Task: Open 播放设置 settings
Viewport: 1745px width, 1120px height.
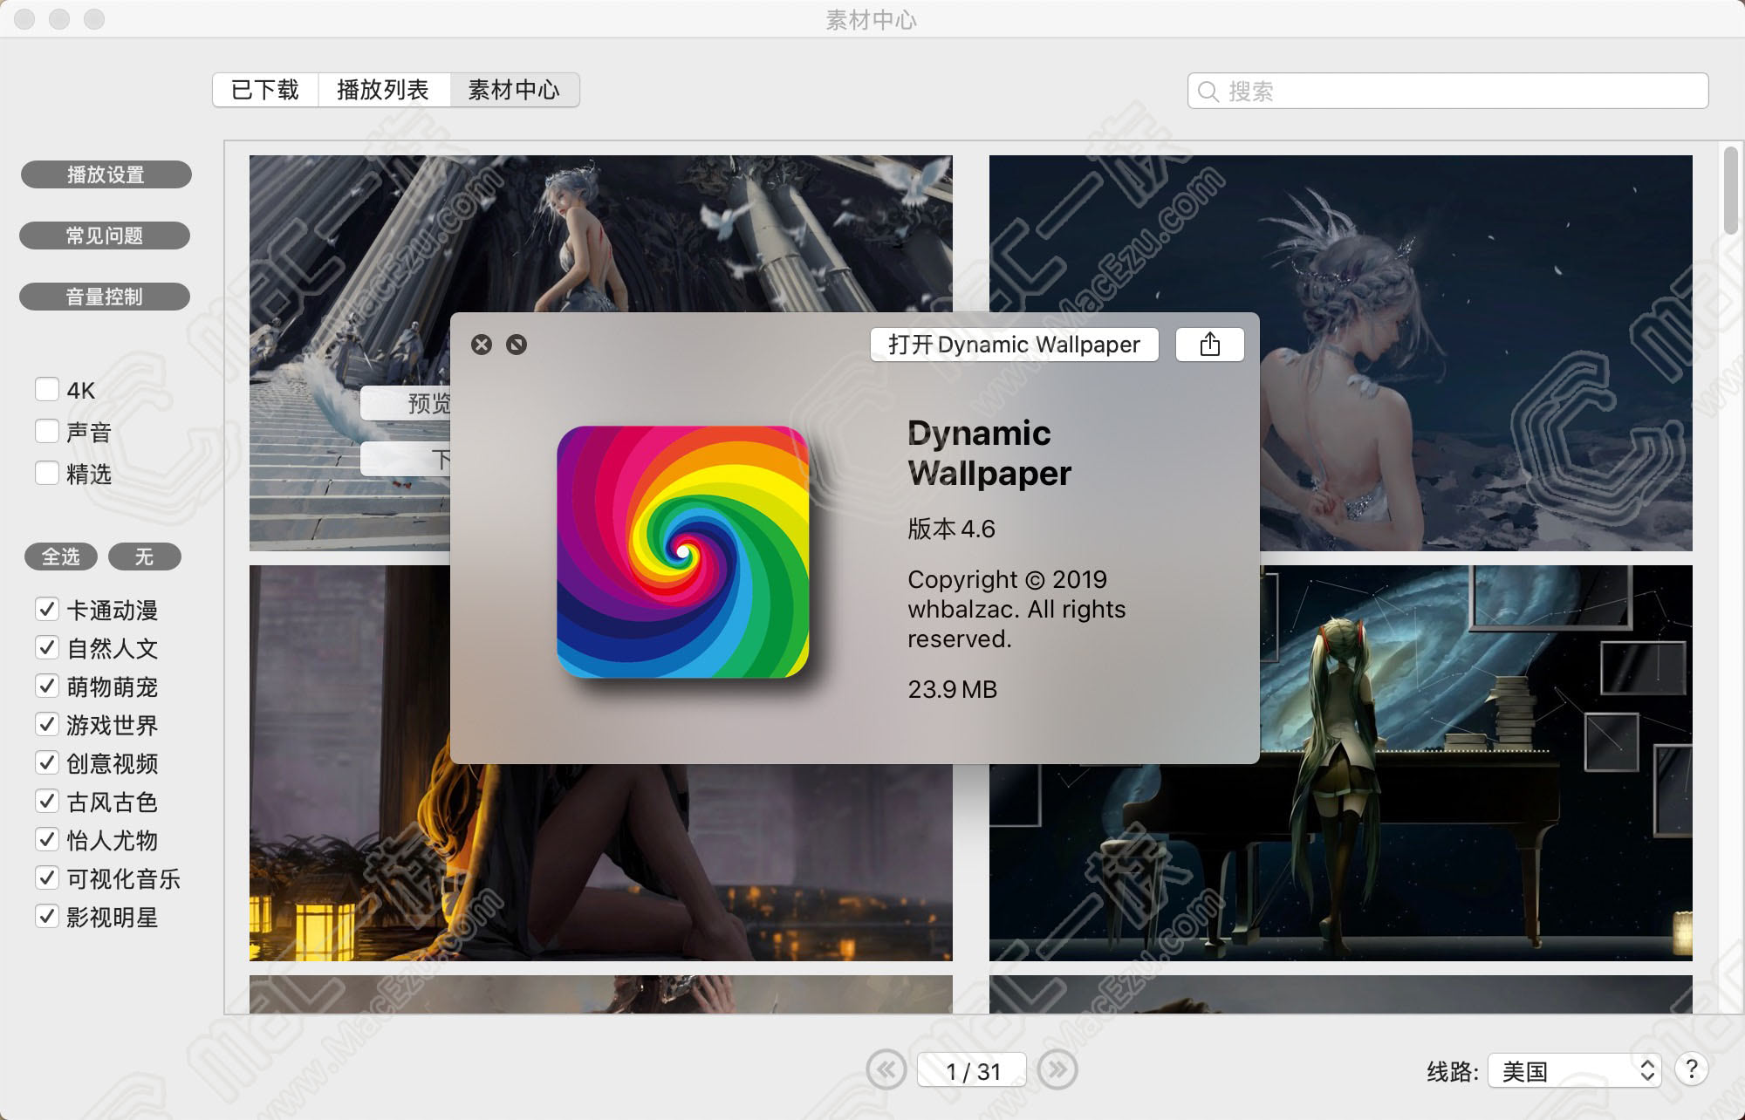Action: click(106, 174)
